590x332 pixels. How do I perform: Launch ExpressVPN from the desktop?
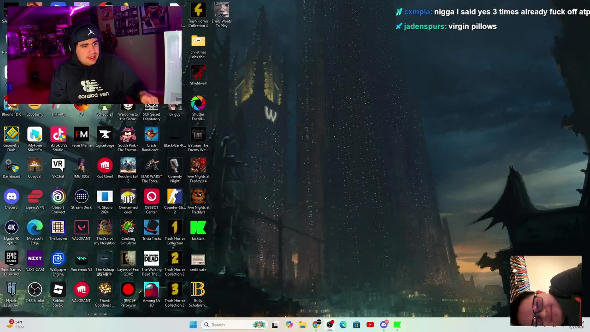35,200
